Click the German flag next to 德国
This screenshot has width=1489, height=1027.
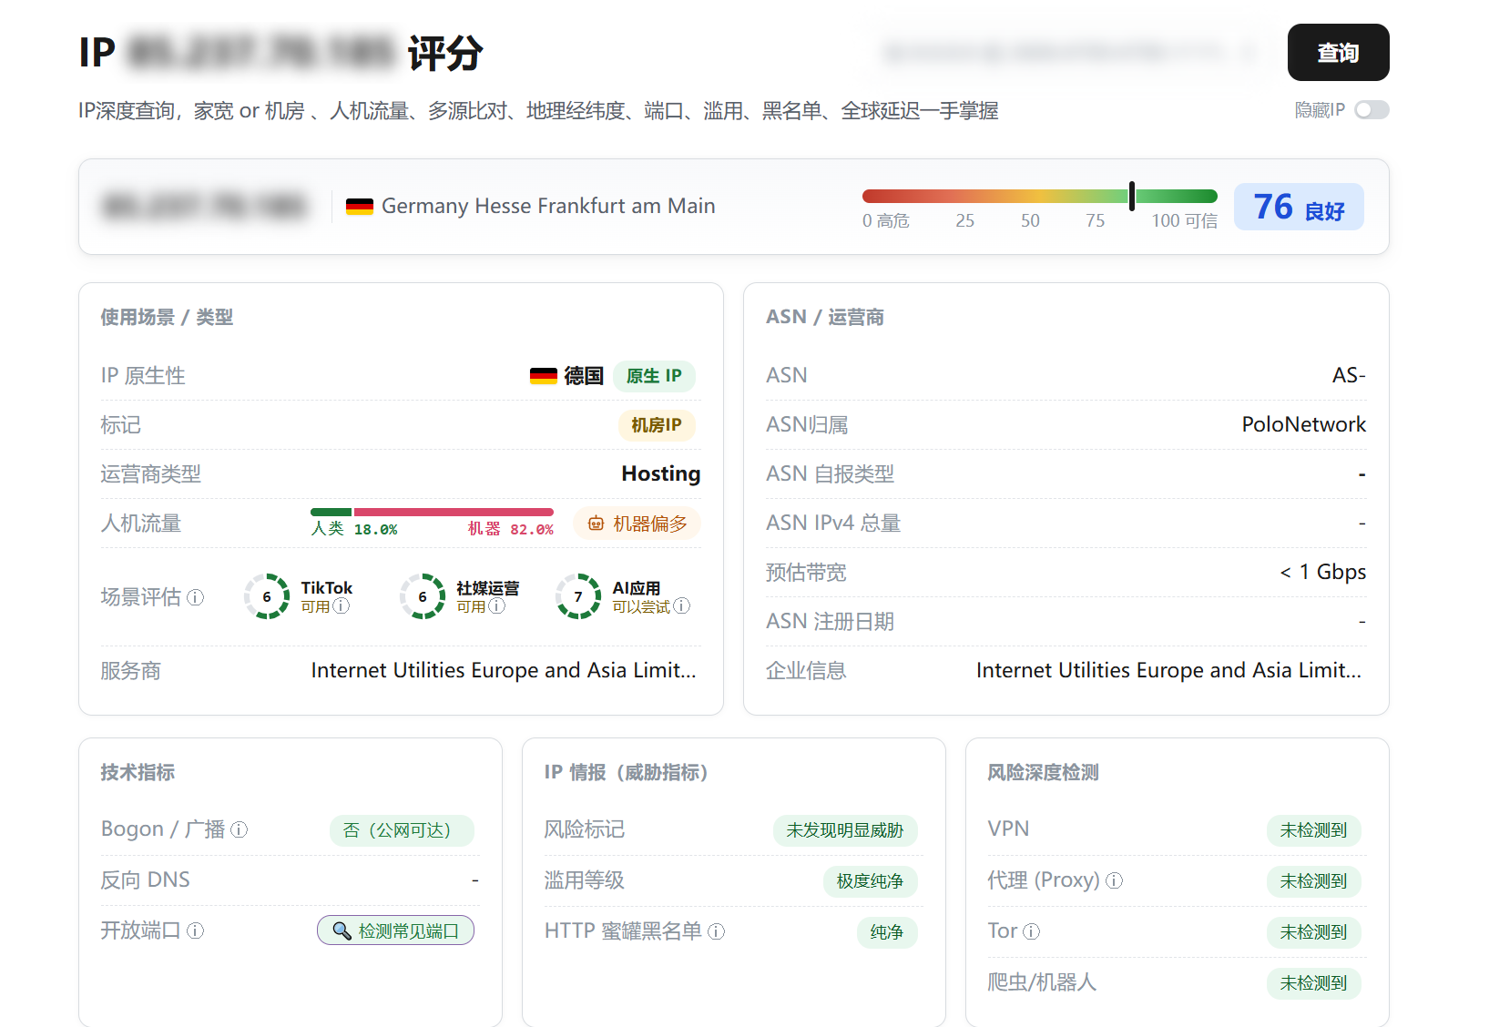(544, 376)
